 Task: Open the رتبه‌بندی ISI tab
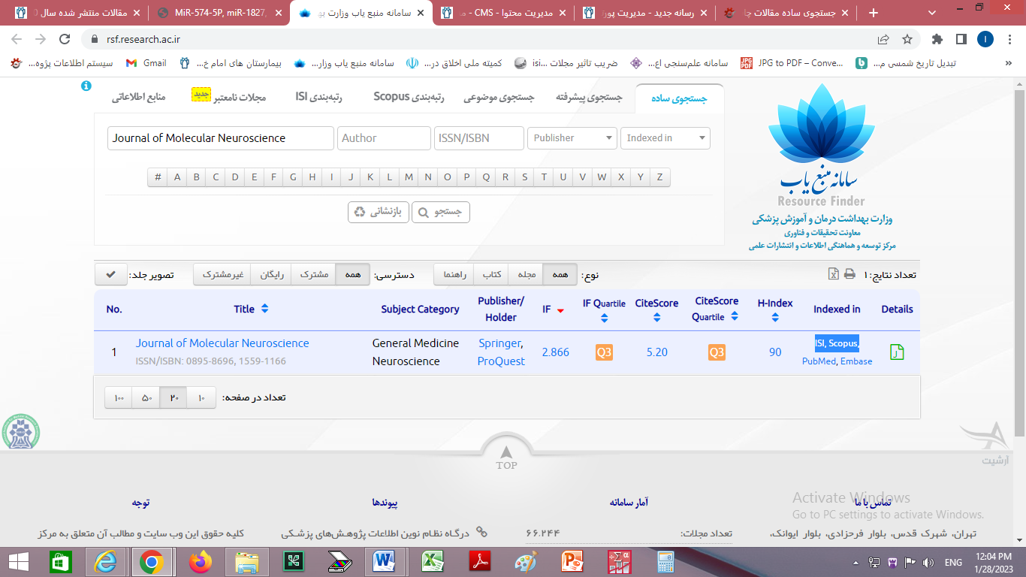pos(319,97)
